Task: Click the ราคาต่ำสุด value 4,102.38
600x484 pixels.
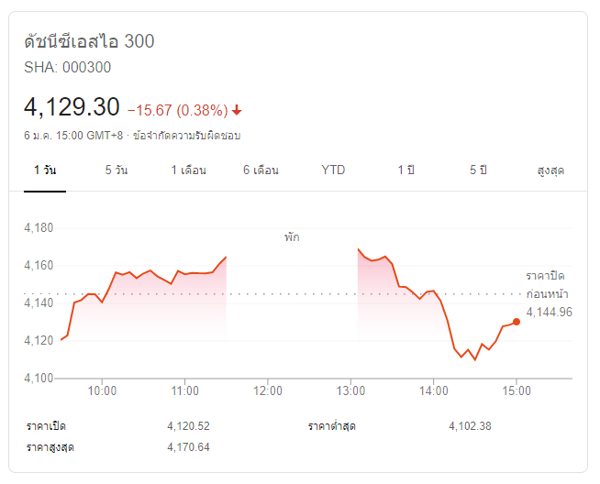Action: point(470,426)
